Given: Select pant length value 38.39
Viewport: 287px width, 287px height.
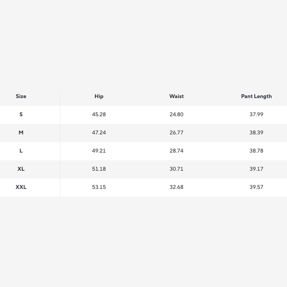Looking at the screenshot, I should [x=256, y=133].
